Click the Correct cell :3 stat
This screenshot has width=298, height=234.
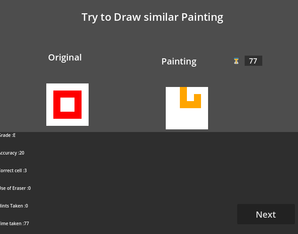[13, 170]
